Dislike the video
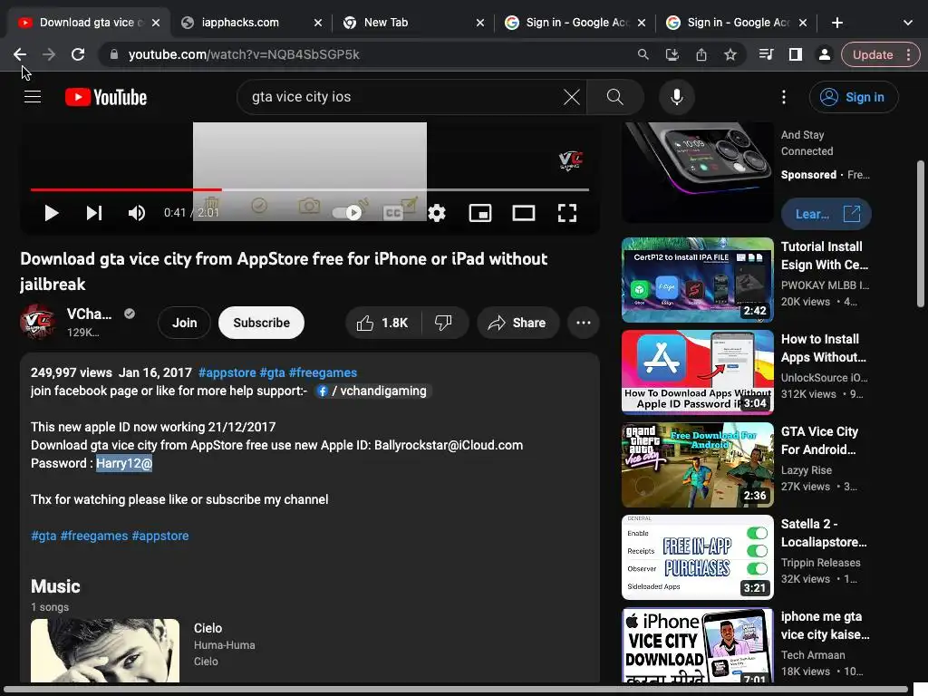 pos(444,323)
